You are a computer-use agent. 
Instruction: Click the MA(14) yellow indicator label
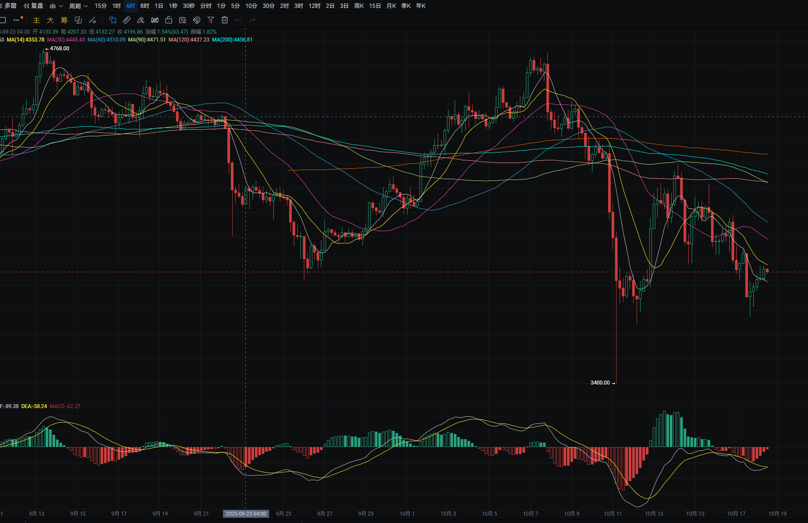(x=25, y=40)
